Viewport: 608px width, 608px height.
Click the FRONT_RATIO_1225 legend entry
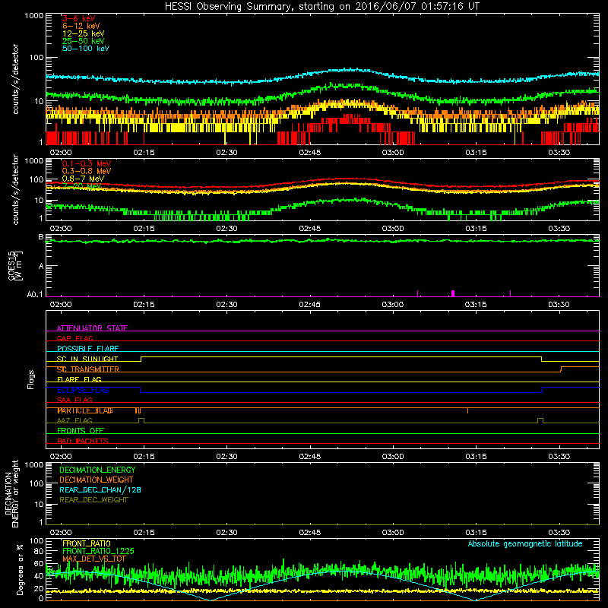pyautogui.click(x=98, y=551)
